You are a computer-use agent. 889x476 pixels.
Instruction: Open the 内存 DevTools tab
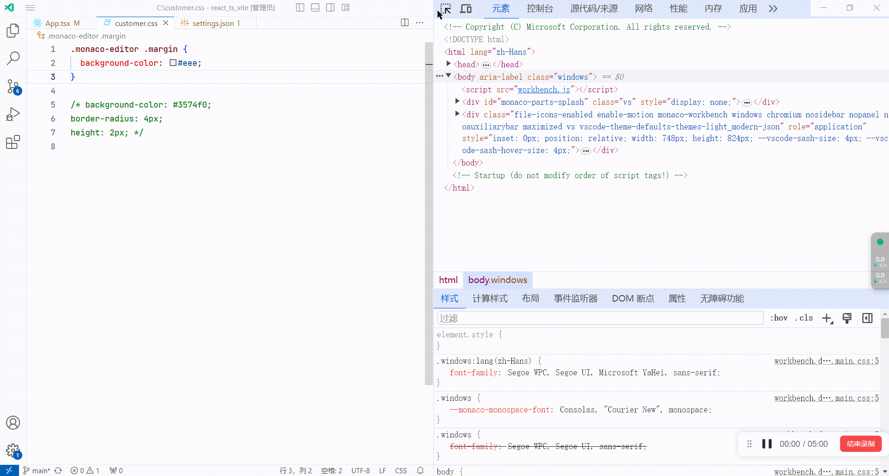[714, 9]
